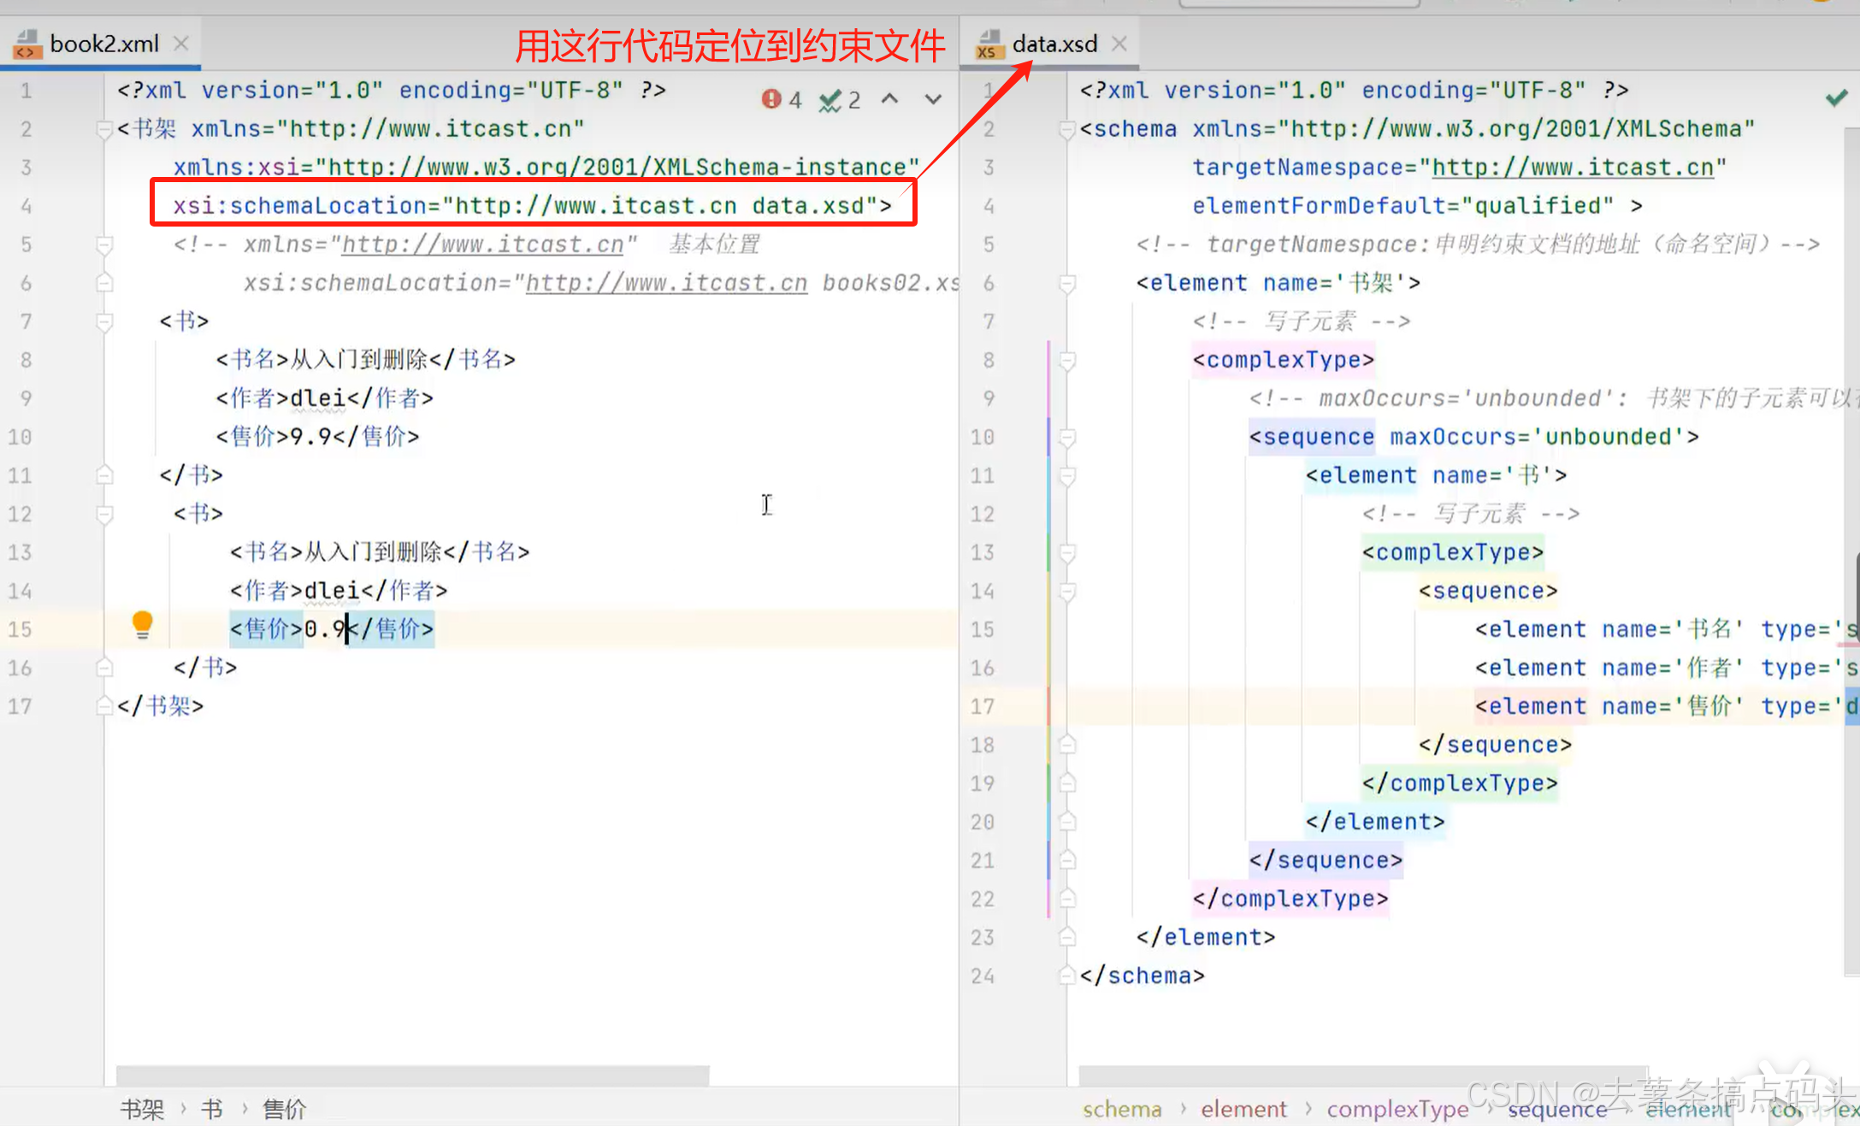Click <书名>从入门到删除 on line 13
1860x1126 pixels.
(x=336, y=552)
